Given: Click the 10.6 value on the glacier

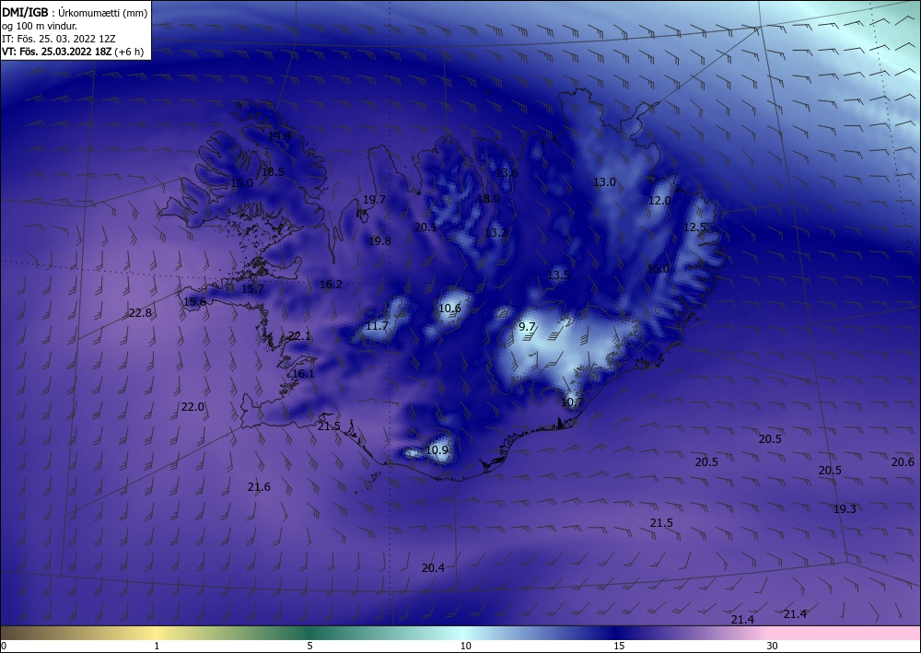Looking at the screenshot, I should 449,309.
